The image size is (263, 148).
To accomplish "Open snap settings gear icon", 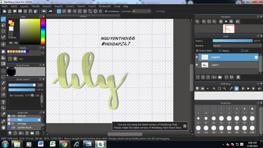I will click(x=100, y=11).
